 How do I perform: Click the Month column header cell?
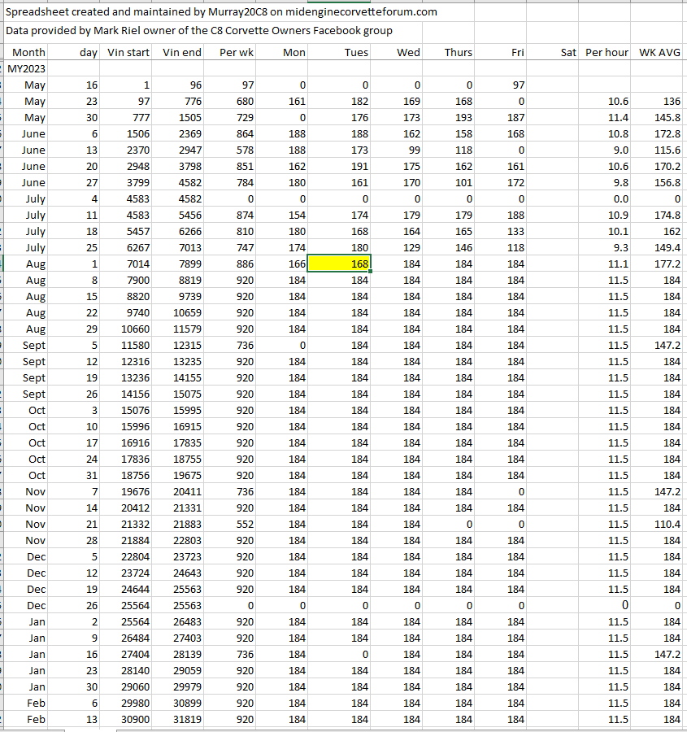29,52
